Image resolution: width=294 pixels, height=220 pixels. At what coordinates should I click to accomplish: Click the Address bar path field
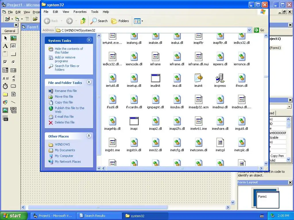(x=151, y=30)
